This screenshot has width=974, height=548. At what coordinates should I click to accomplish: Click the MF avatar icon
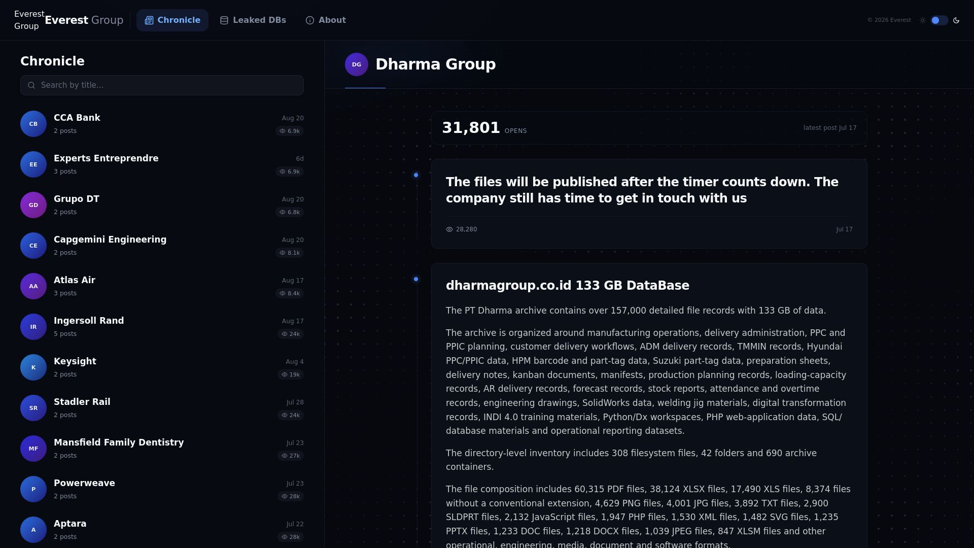33,449
